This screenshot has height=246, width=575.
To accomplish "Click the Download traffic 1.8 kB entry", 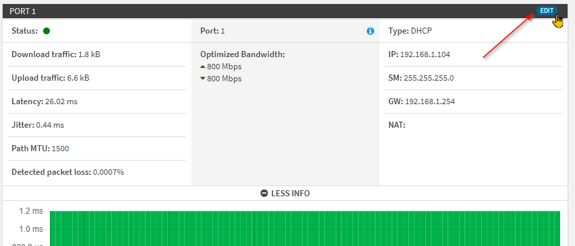I will point(56,55).
